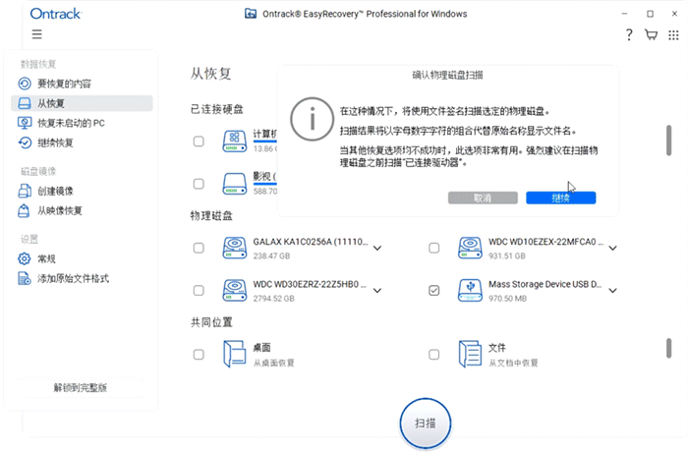688x454 pixels.
Task: Click the info icon in the dialog
Action: tap(312, 119)
